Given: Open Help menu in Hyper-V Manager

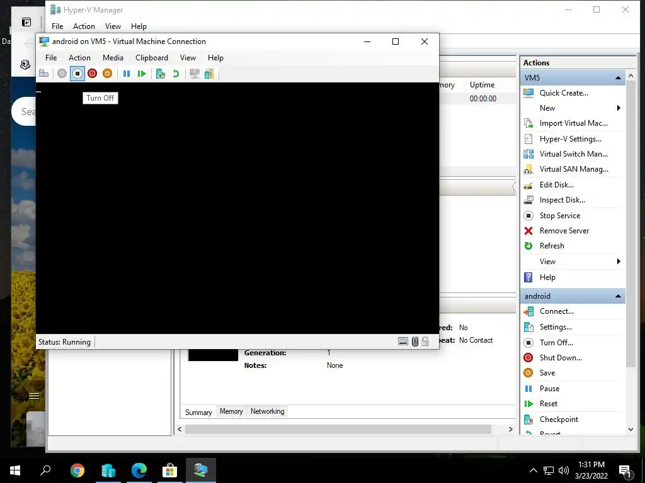Looking at the screenshot, I should click(139, 26).
